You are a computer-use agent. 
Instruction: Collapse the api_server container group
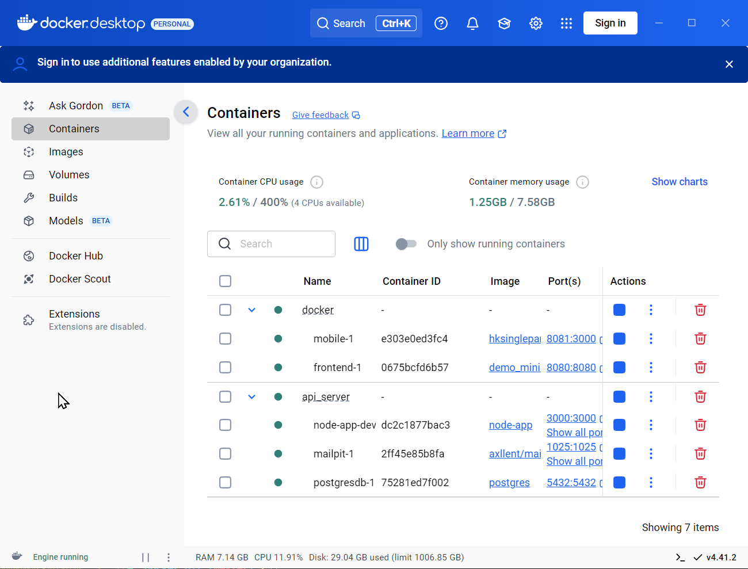[251, 397]
